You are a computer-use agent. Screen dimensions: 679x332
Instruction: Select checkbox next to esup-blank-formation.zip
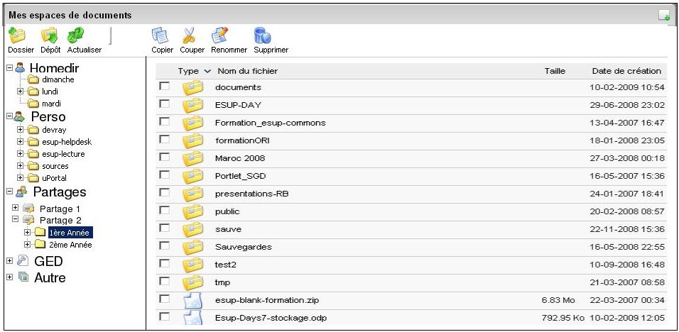(x=165, y=299)
